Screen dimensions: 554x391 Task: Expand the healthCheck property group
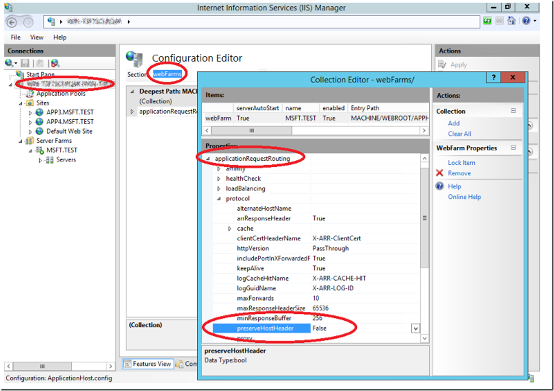tap(219, 179)
